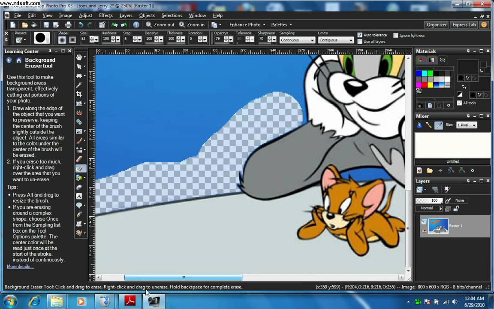
Task: Open the brush Size slider dropdown
Action: [x=96, y=39]
